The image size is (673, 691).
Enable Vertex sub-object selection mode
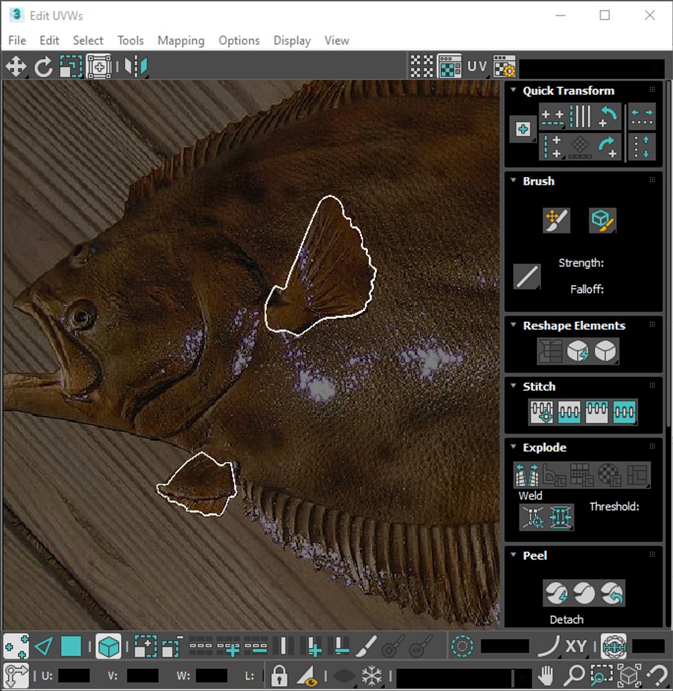[16, 646]
